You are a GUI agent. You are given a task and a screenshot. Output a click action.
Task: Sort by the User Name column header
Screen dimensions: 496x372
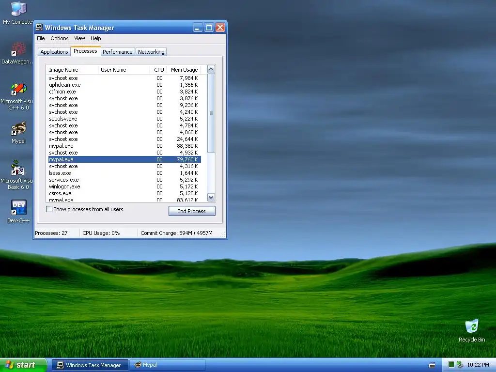[124, 70]
